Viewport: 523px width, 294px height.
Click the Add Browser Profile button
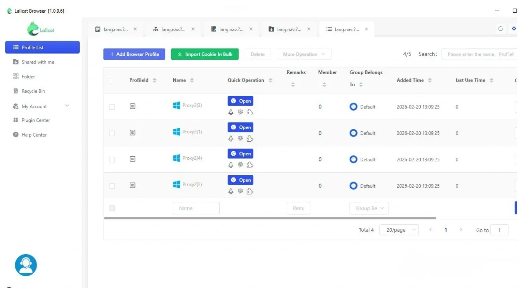(x=134, y=54)
